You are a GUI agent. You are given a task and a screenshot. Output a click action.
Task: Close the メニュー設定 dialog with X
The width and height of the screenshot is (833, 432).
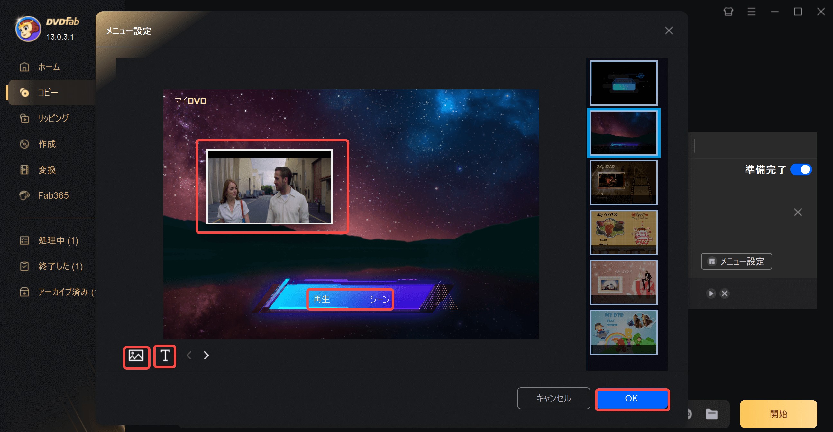point(669,31)
